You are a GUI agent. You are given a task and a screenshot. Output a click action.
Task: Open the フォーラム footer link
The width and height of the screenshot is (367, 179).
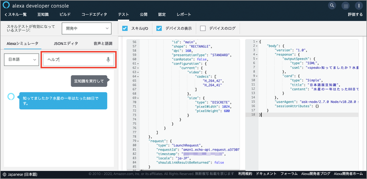click(x=289, y=174)
